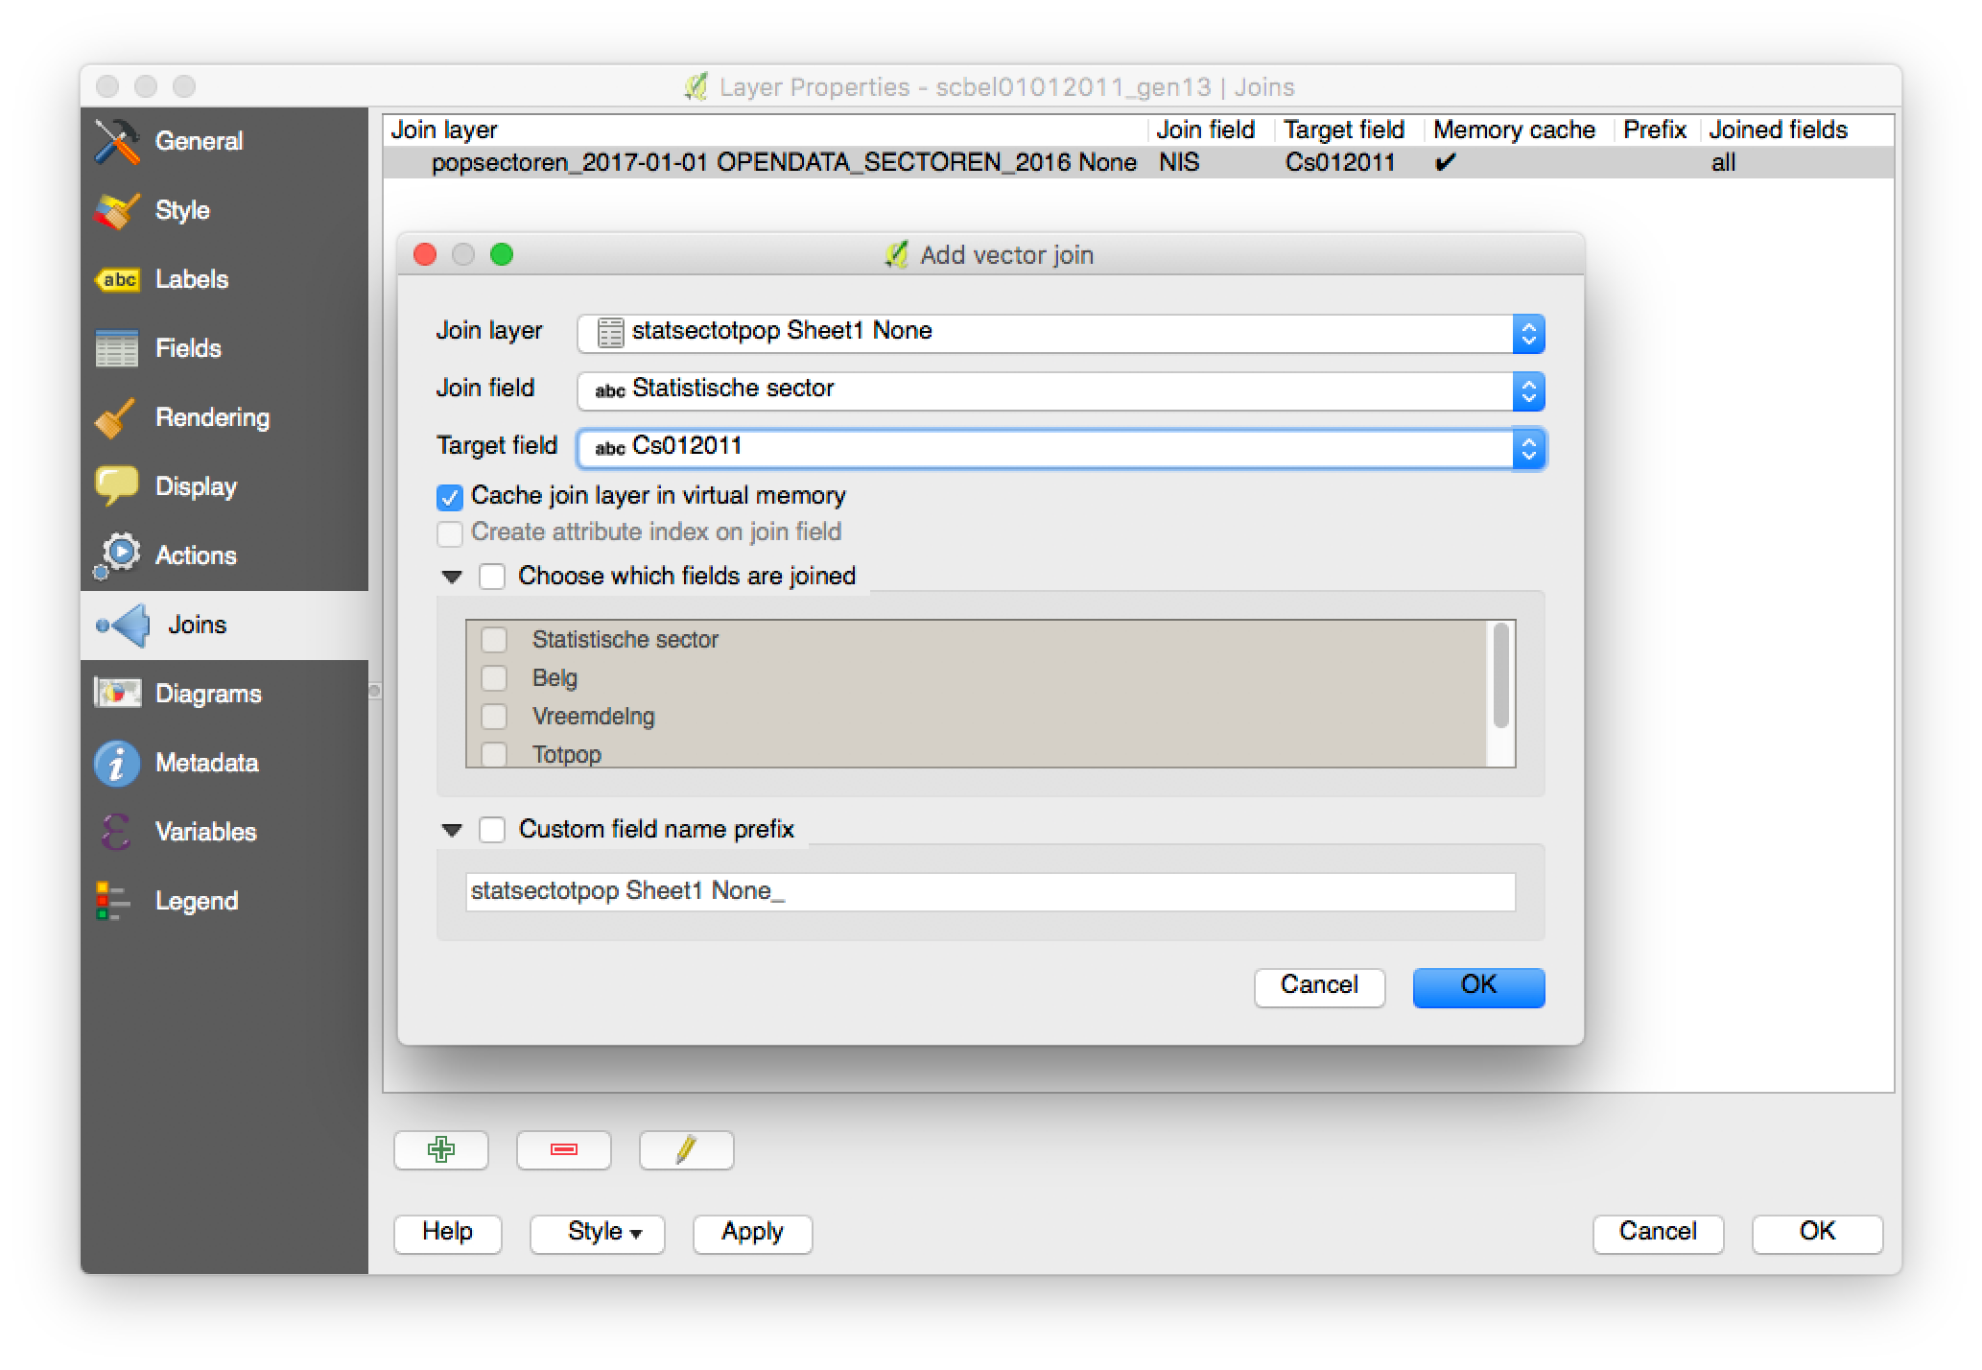Open the Join field dropdown
The height and width of the screenshot is (1370, 1982).
point(1529,391)
